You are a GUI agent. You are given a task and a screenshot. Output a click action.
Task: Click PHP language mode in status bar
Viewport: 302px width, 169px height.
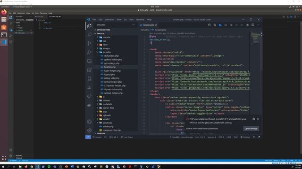tap(235, 137)
